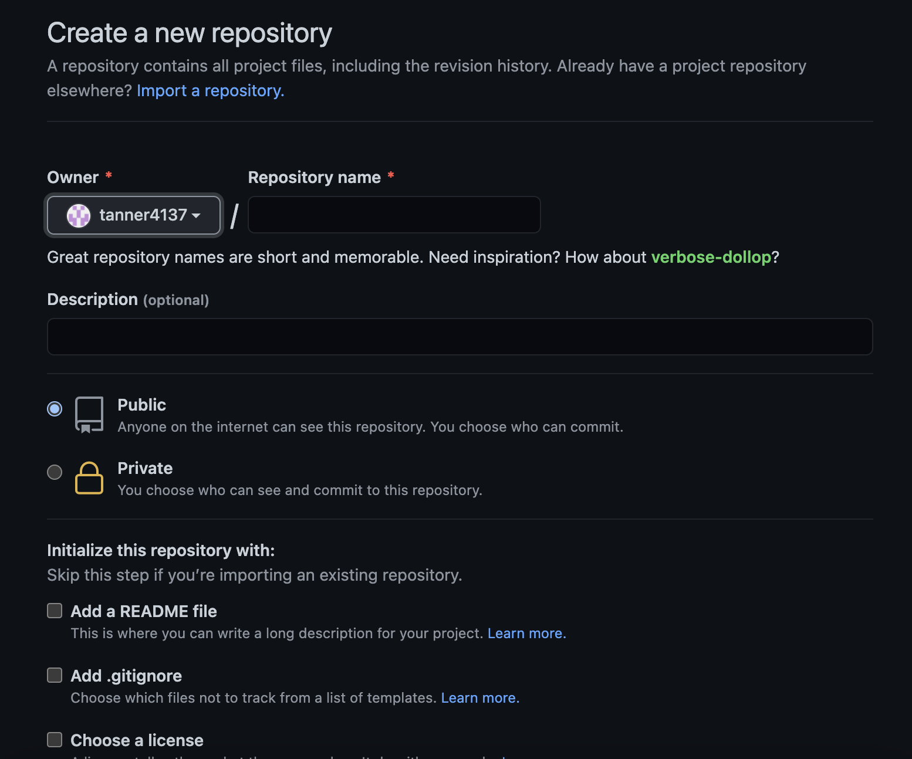Tick the Add .gitignore checkbox
Screen dimensions: 912x759
click(55, 675)
